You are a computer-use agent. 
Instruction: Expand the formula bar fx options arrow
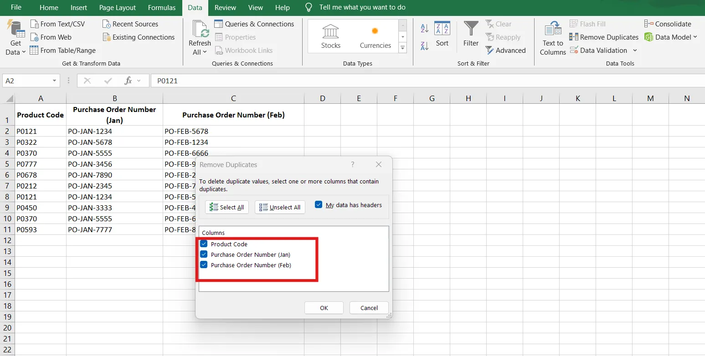pyautogui.click(x=139, y=81)
